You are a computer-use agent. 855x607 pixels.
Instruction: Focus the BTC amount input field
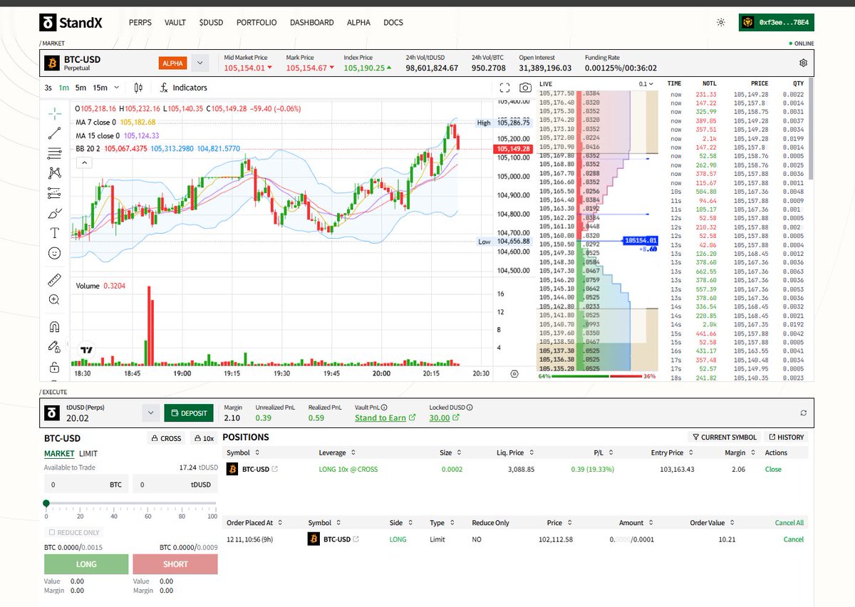click(86, 484)
